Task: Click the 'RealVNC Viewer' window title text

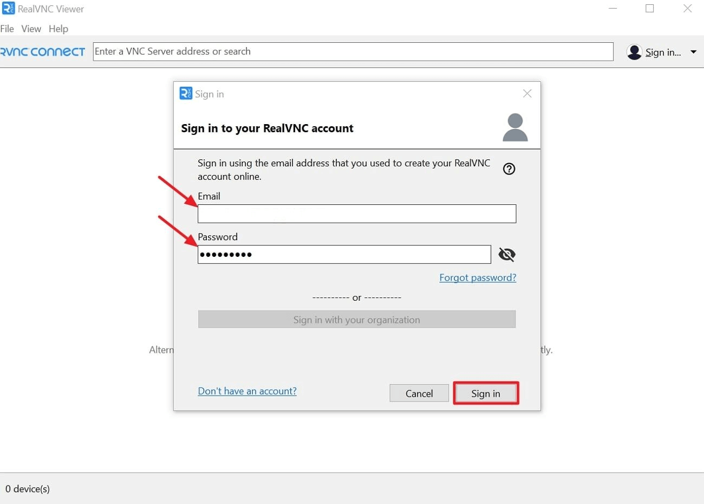Action: (x=51, y=9)
